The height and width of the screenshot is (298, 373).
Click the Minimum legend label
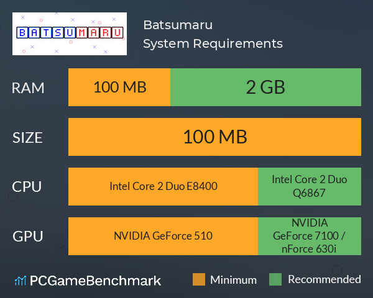click(x=233, y=280)
